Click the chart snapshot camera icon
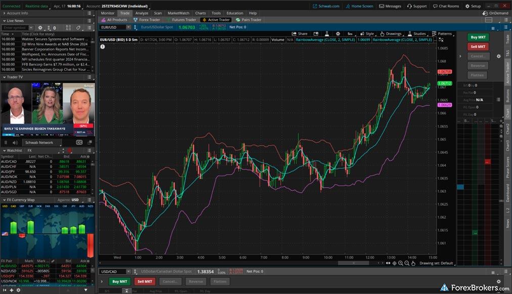 point(316,33)
